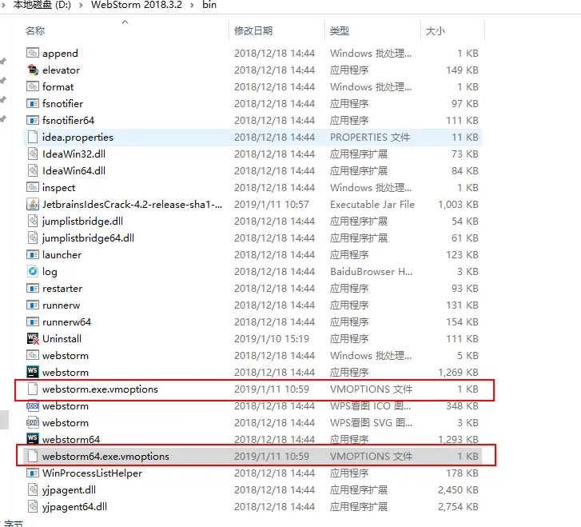Image resolution: width=581 pixels, height=527 pixels.
Task: Click the Uninstall WebStorm icon
Action: [x=33, y=338]
